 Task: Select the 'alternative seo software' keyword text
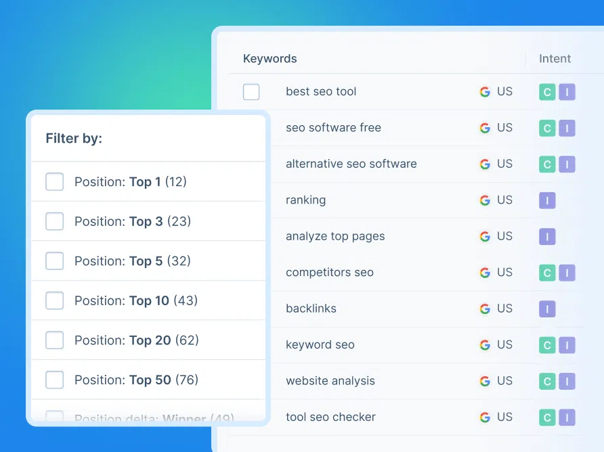[351, 164]
